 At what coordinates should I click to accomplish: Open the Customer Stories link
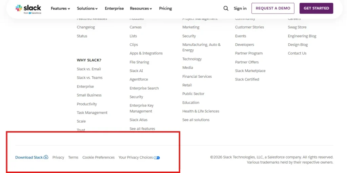[249, 27]
